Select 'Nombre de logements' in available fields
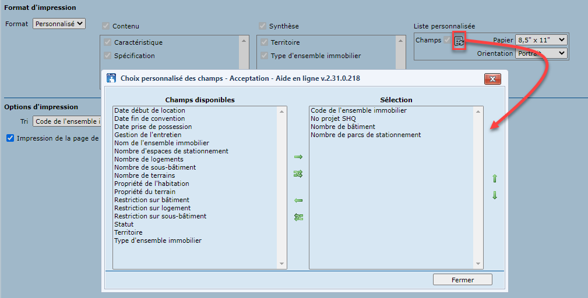Screen dimensions: 588x298 [x=149, y=159]
